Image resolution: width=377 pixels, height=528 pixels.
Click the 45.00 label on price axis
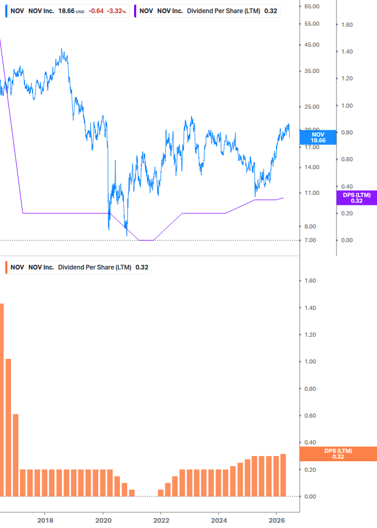312,45
